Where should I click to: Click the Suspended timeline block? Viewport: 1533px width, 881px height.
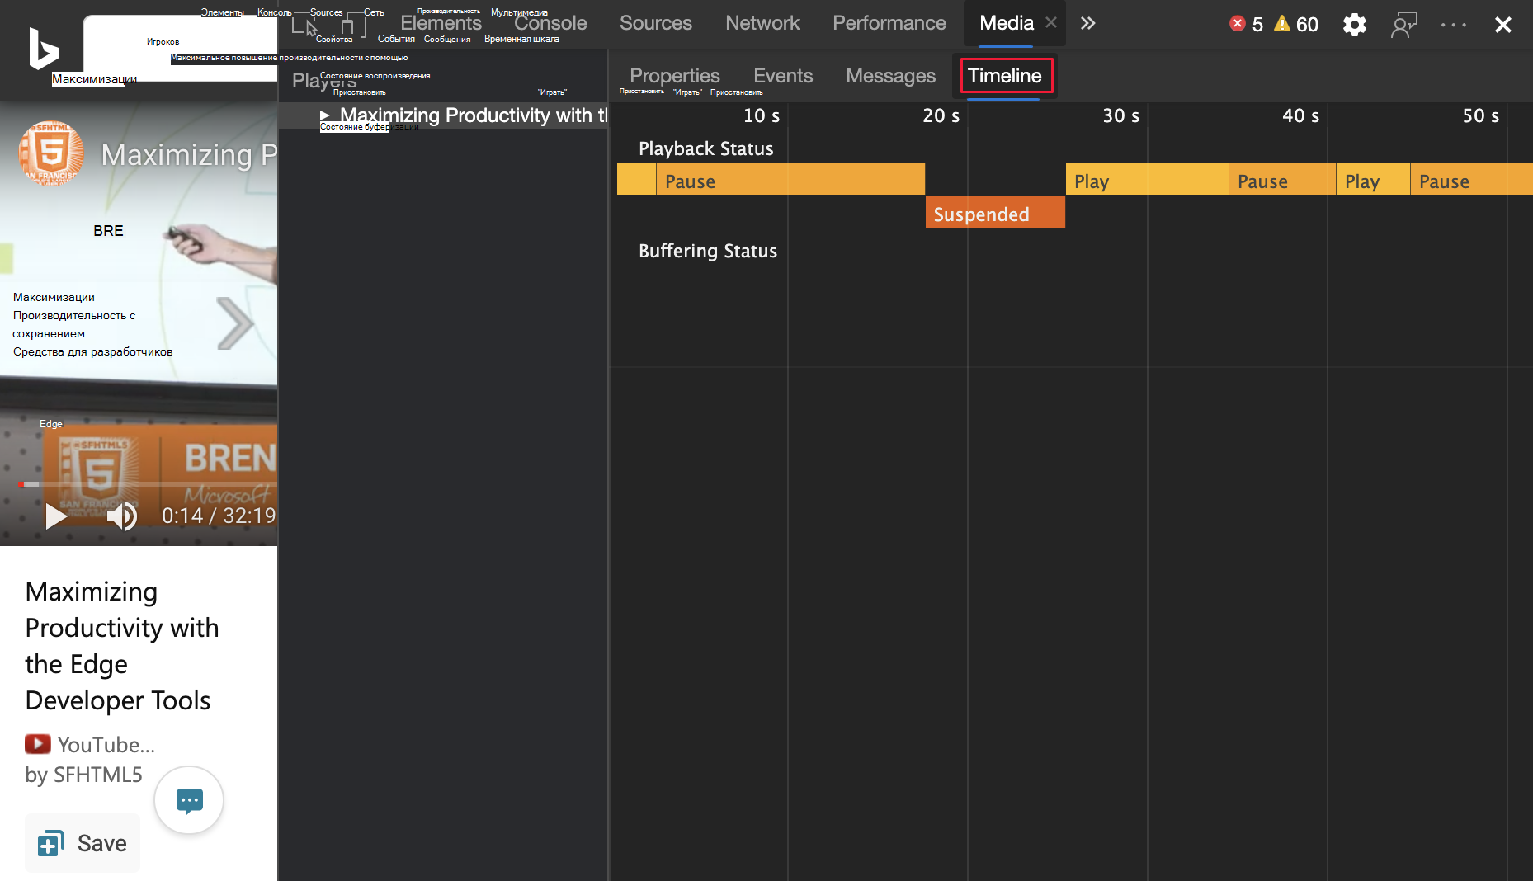pyautogui.click(x=995, y=214)
